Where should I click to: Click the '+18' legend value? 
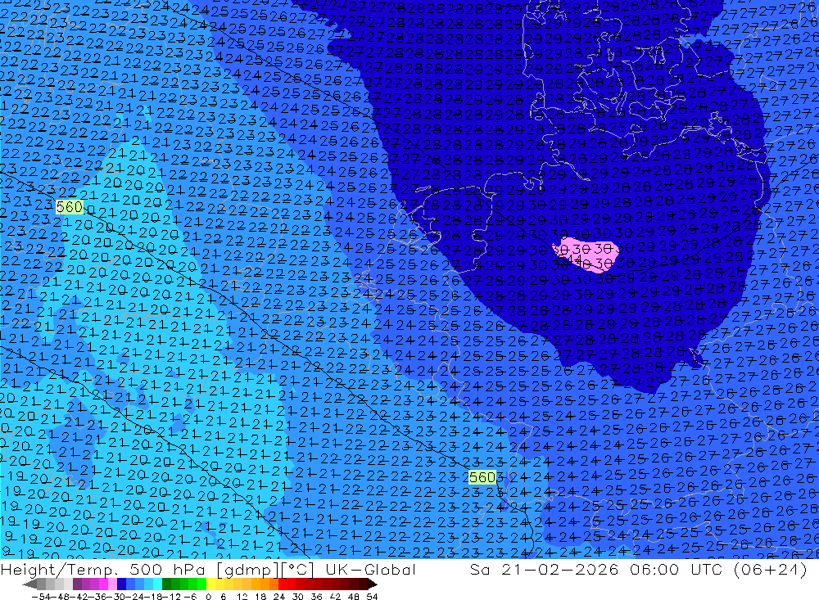coord(260,597)
